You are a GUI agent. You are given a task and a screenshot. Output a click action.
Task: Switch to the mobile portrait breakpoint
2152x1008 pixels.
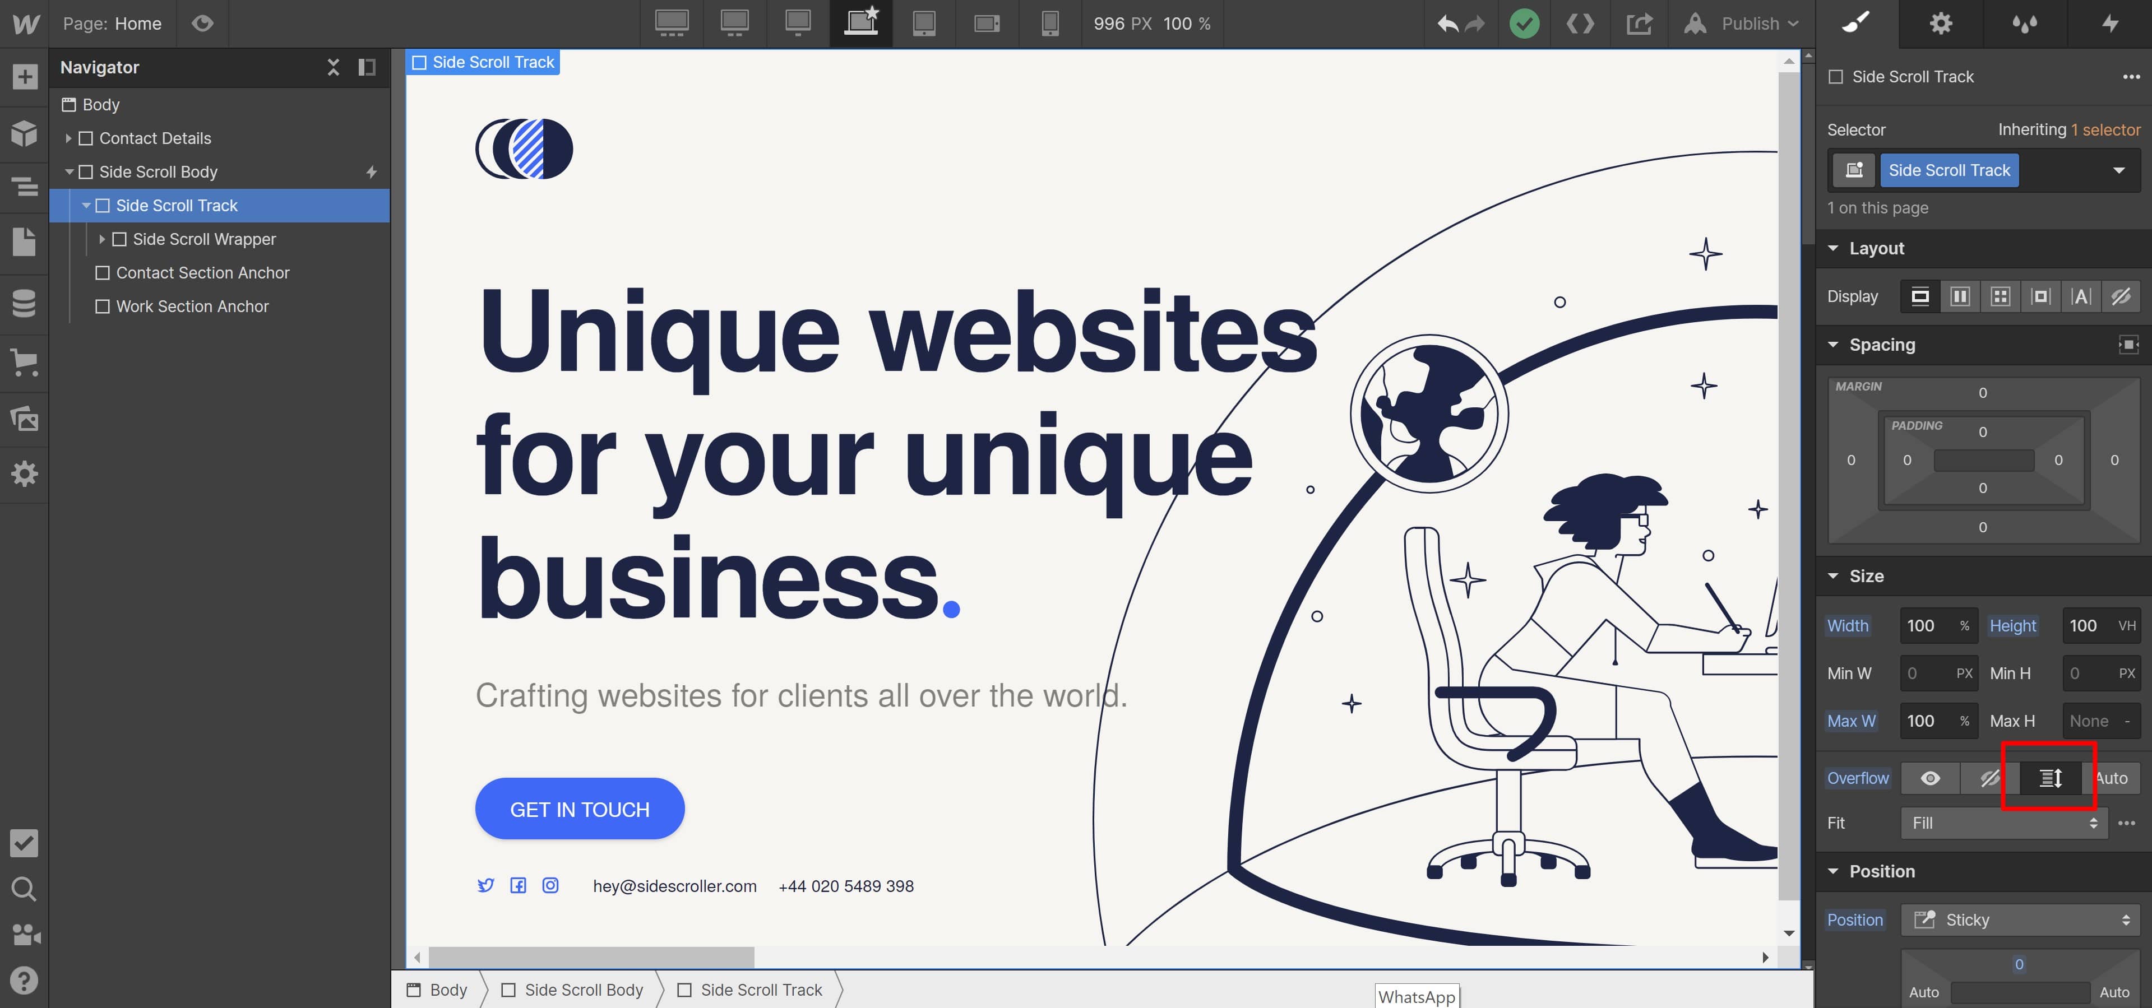1050,24
